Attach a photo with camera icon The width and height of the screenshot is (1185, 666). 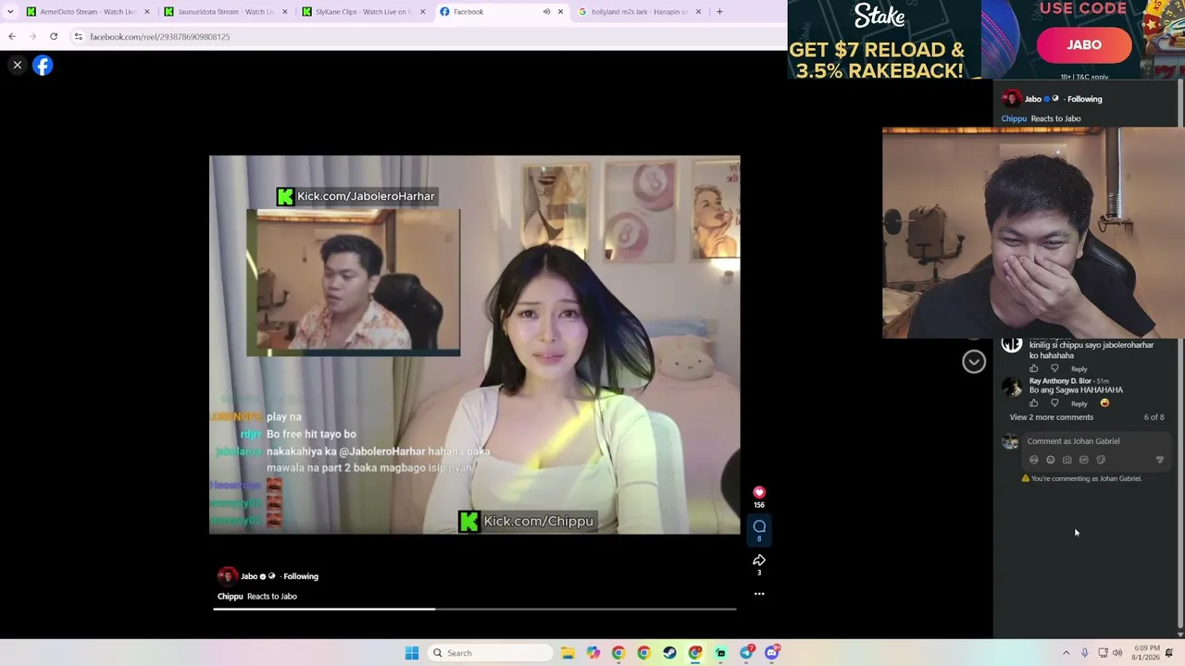pos(1067,460)
